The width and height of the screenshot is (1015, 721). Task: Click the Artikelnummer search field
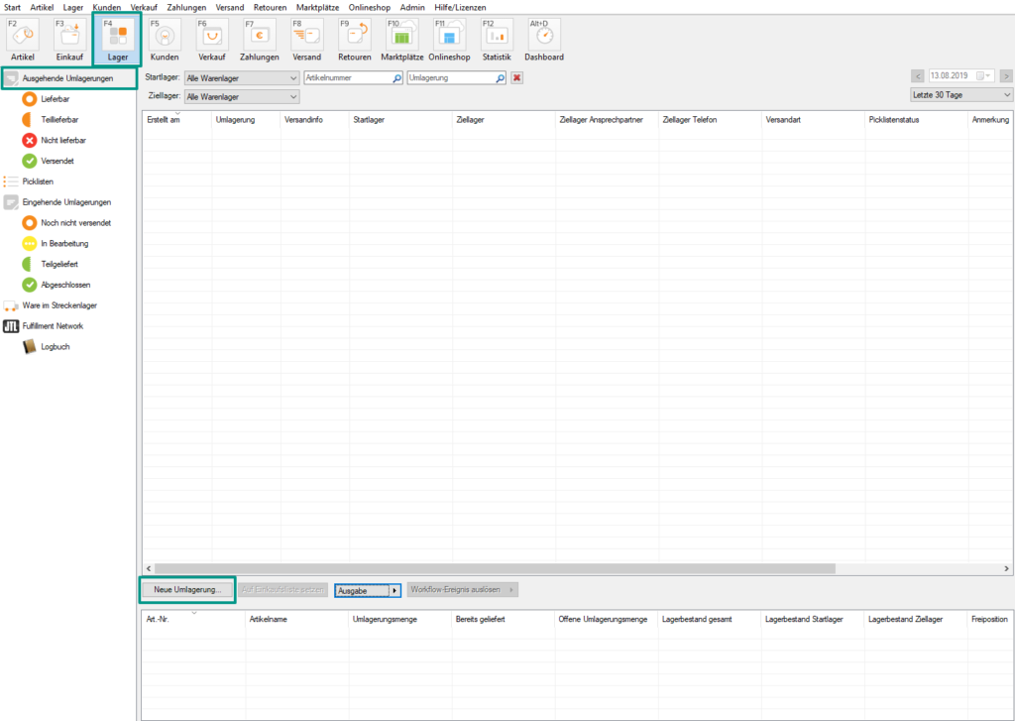tap(347, 77)
